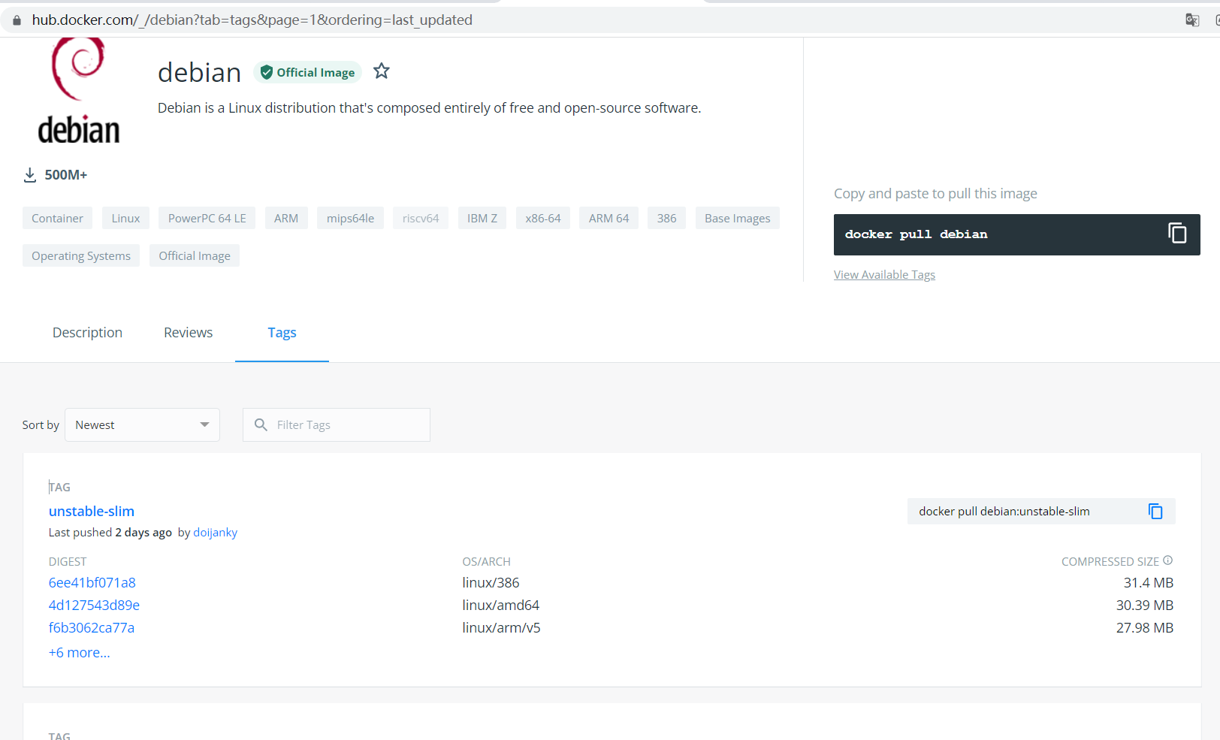Image resolution: width=1220 pixels, height=740 pixels.
Task: Click the download count icon
Action: point(30,174)
